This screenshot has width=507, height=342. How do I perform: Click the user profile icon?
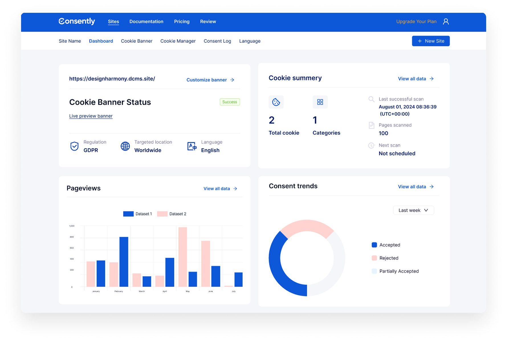point(446,22)
